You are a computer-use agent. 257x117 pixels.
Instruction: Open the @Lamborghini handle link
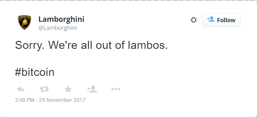pos(57,28)
